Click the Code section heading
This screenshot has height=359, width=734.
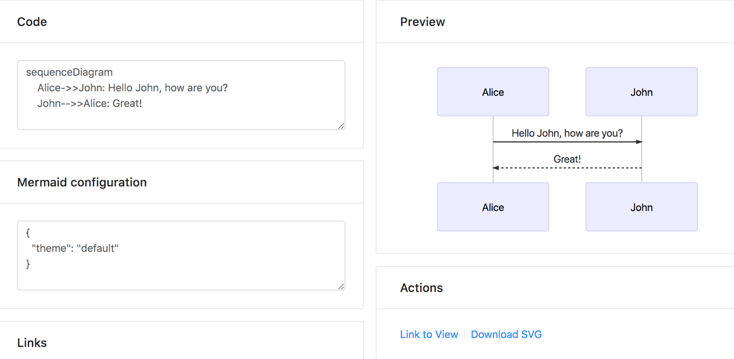coord(32,22)
